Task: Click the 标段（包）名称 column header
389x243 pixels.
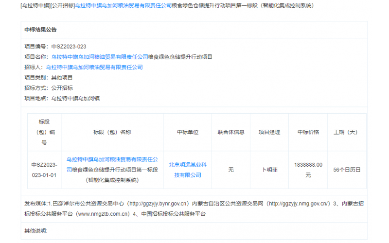Action: (x=112, y=132)
